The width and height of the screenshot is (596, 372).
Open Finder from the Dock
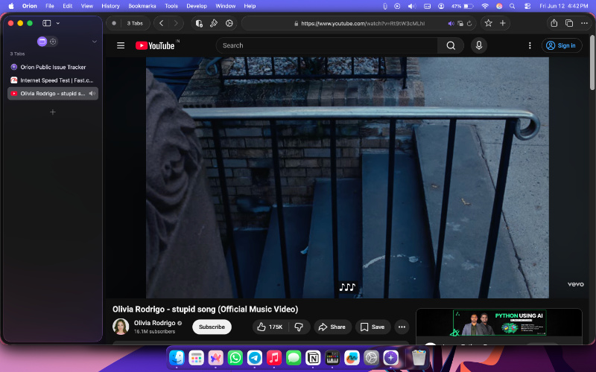coord(177,358)
